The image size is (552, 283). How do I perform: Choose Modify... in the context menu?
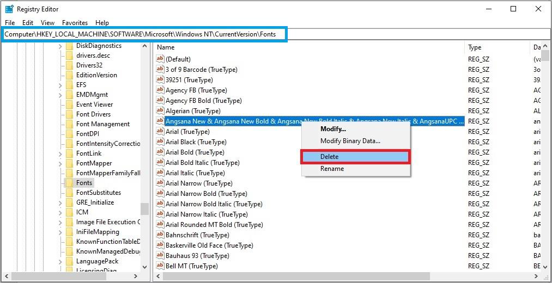(x=355, y=128)
